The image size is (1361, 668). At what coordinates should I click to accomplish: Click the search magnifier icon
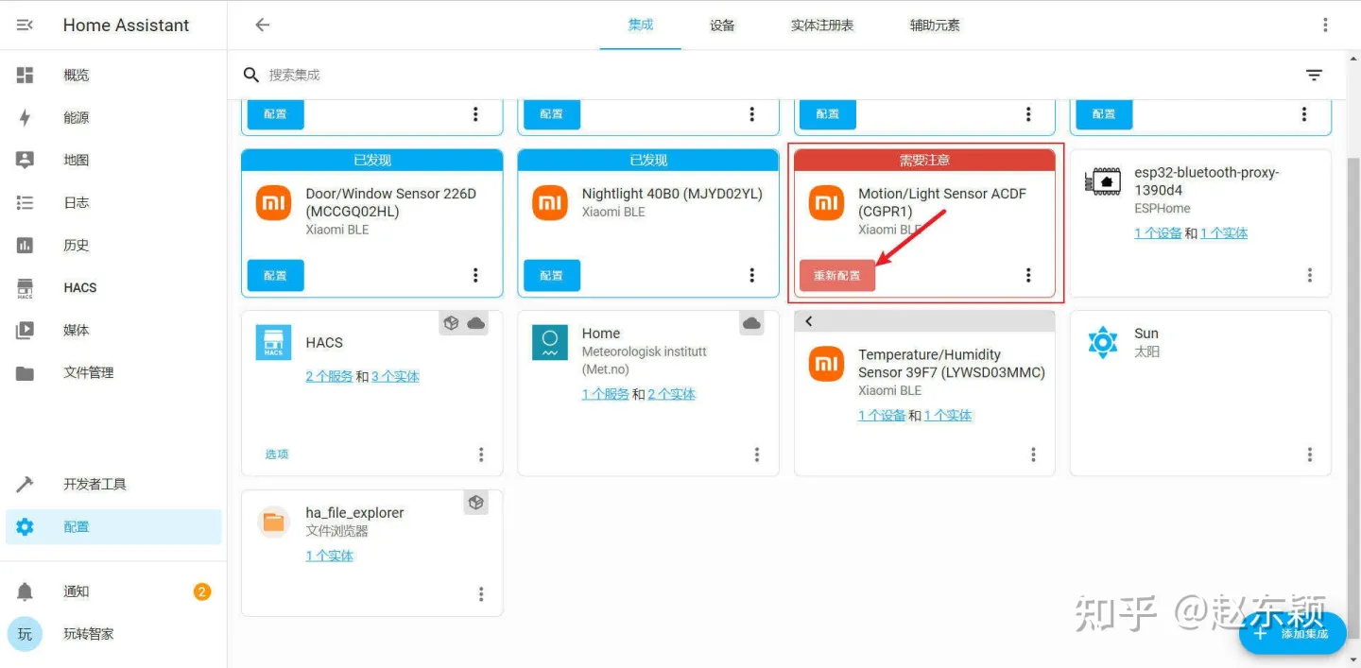click(x=251, y=76)
